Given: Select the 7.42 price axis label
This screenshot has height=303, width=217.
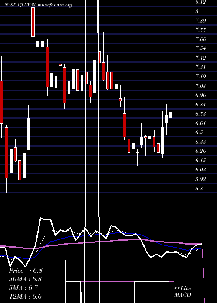Looking at the screenshot, I should pos(201,58).
